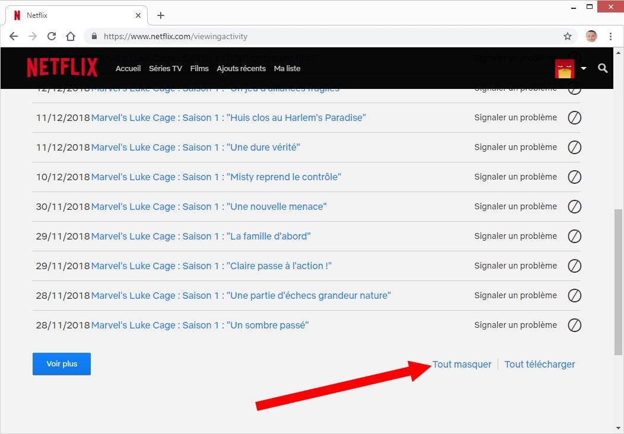Open the browser home page button
Image resolution: width=624 pixels, height=434 pixels.
coord(71,37)
